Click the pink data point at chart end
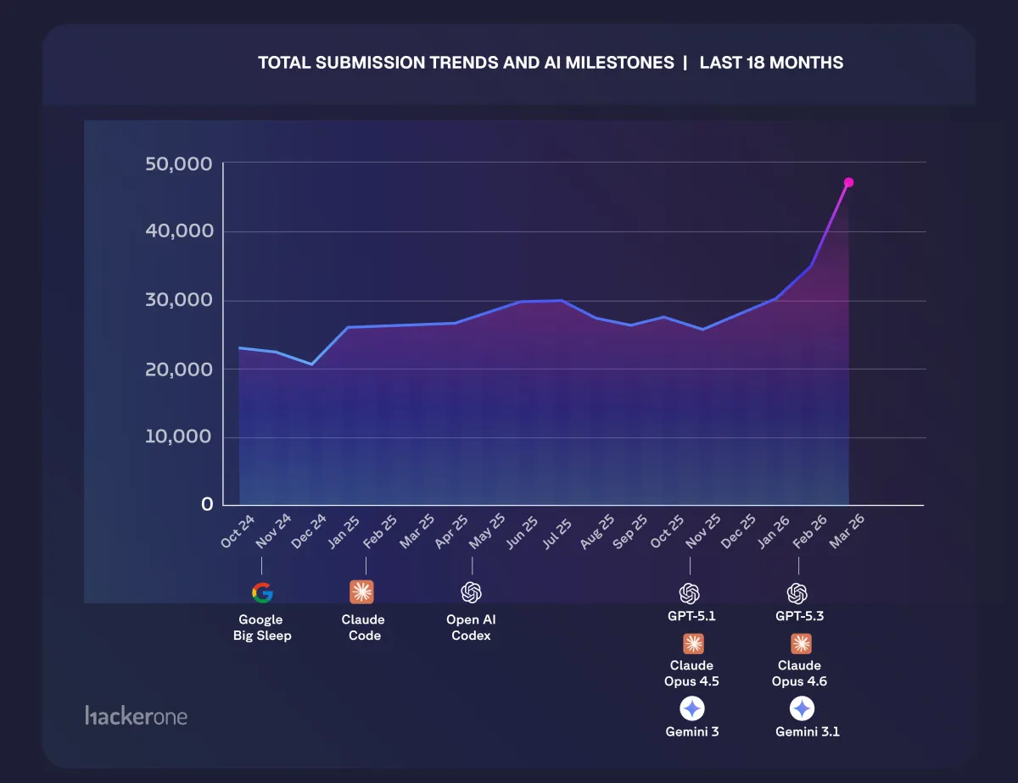The image size is (1018, 783). (847, 181)
